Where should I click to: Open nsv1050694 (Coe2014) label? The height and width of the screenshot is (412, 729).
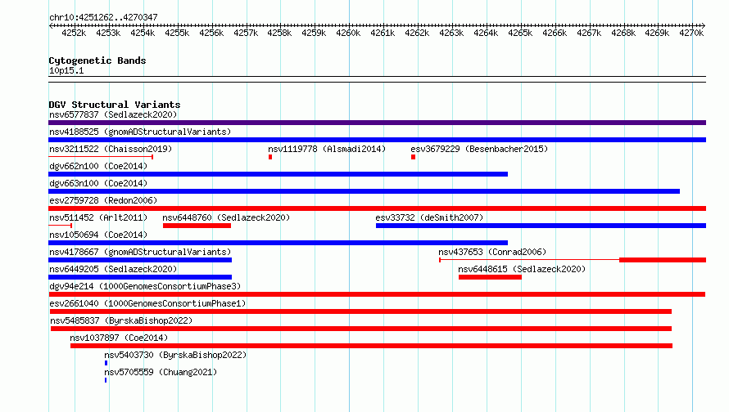click(x=98, y=235)
